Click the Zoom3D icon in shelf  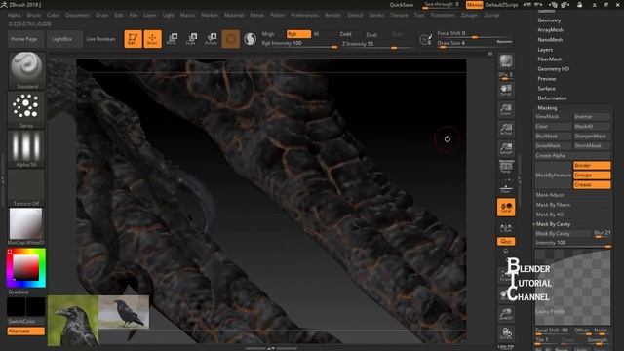pos(506,314)
